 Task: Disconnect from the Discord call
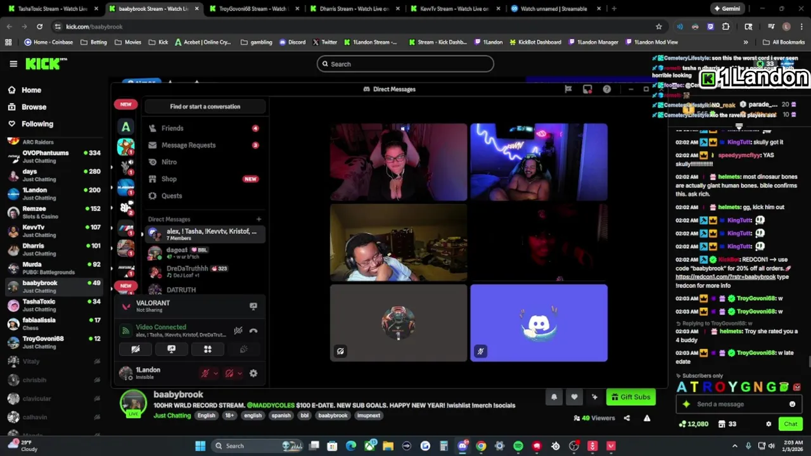click(x=253, y=331)
